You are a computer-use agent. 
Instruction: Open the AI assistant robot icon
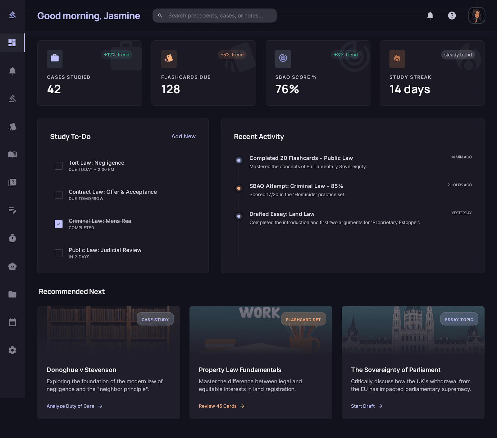click(12, 266)
